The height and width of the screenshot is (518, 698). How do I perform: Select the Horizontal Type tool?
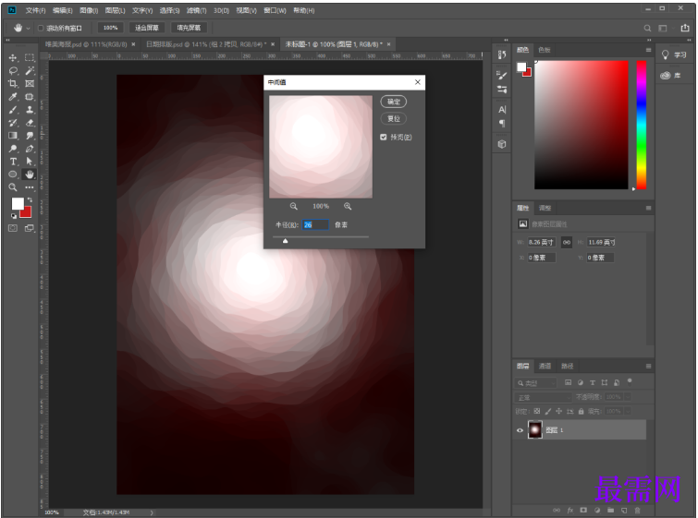tap(13, 162)
